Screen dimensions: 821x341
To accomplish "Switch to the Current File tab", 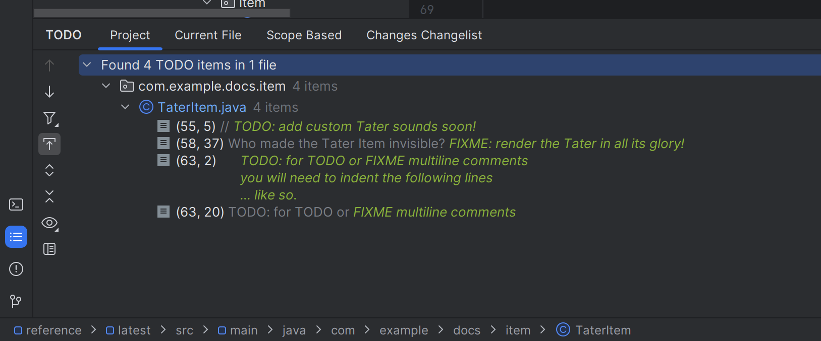I will tap(208, 35).
